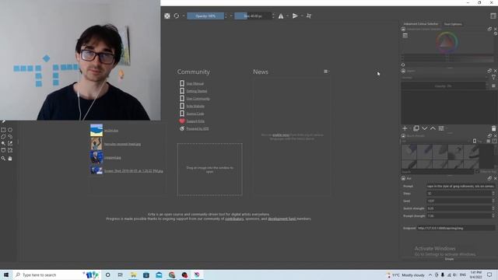Toggle vertical mirror tool in toolbar
Screen dimensions: 498x280
click(295, 16)
